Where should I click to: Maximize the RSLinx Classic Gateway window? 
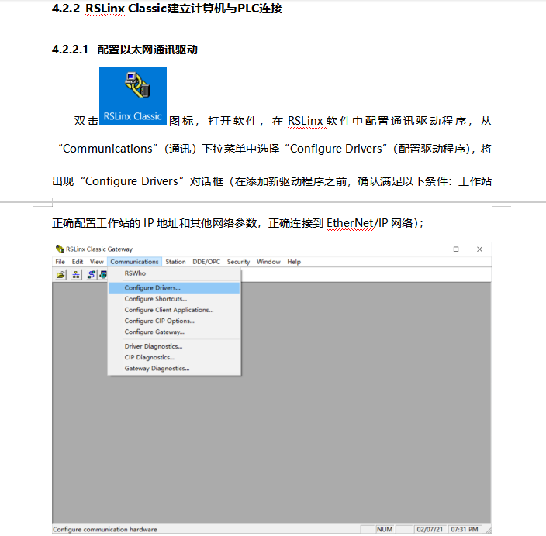coord(456,249)
